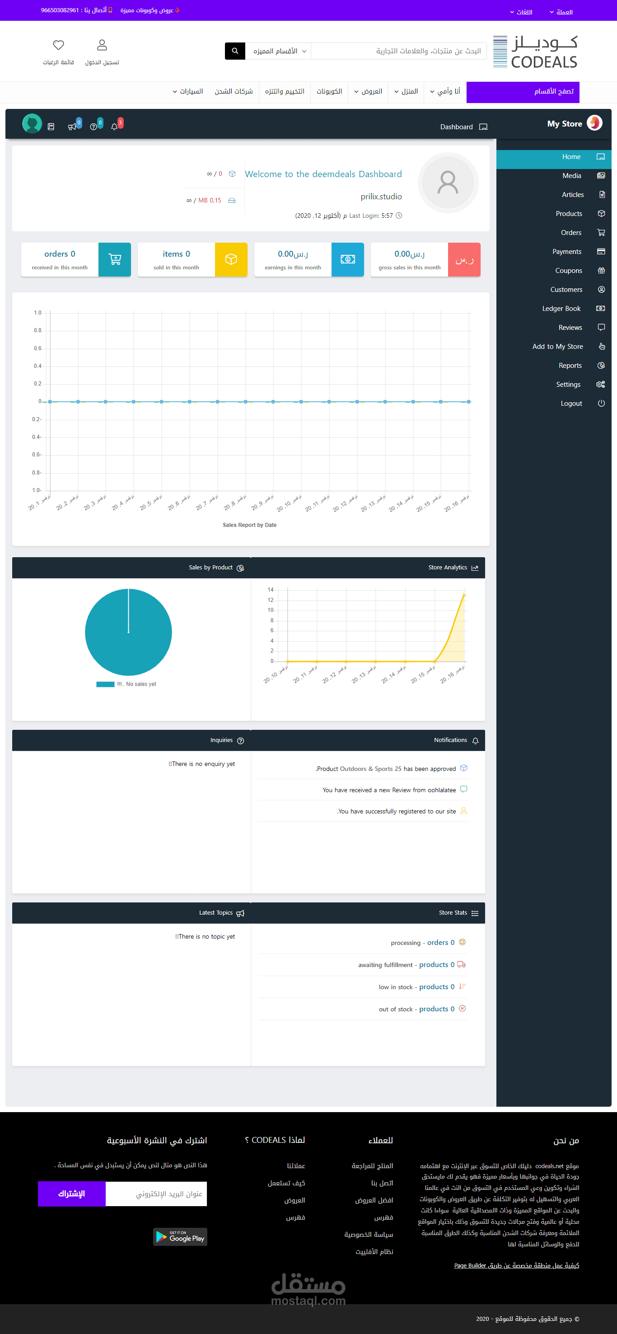Click the low in stock products stat
Screen dimensions: 617x1334
pos(417,987)
